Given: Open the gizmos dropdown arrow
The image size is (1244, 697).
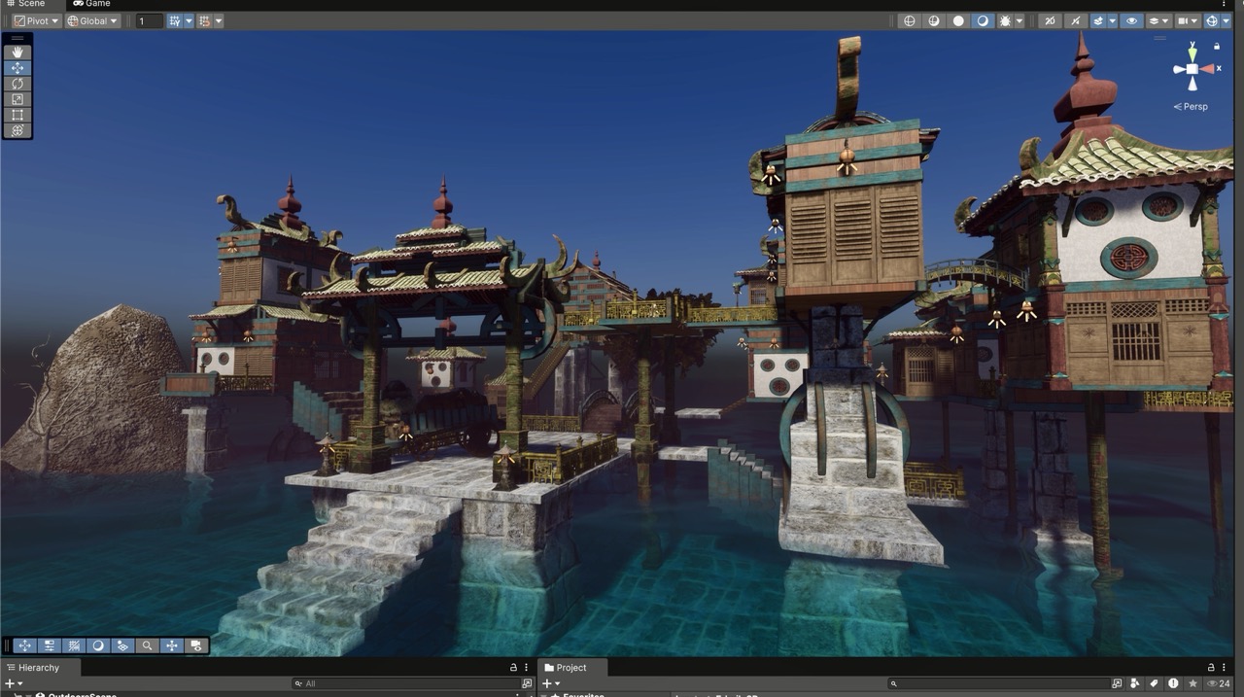Looking at the screenshot, I should (1227, 20).
